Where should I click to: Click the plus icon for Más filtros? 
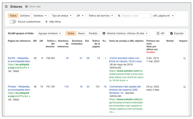coord(46,21)
